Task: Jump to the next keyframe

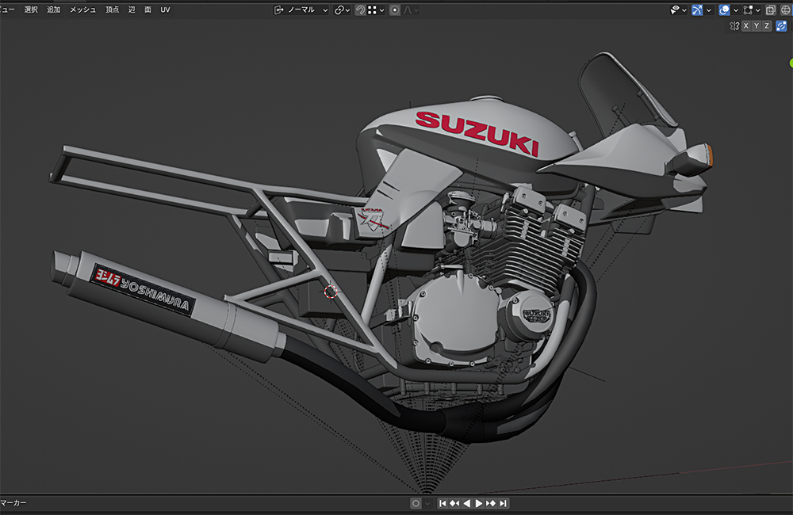Action: coord(491,503)
